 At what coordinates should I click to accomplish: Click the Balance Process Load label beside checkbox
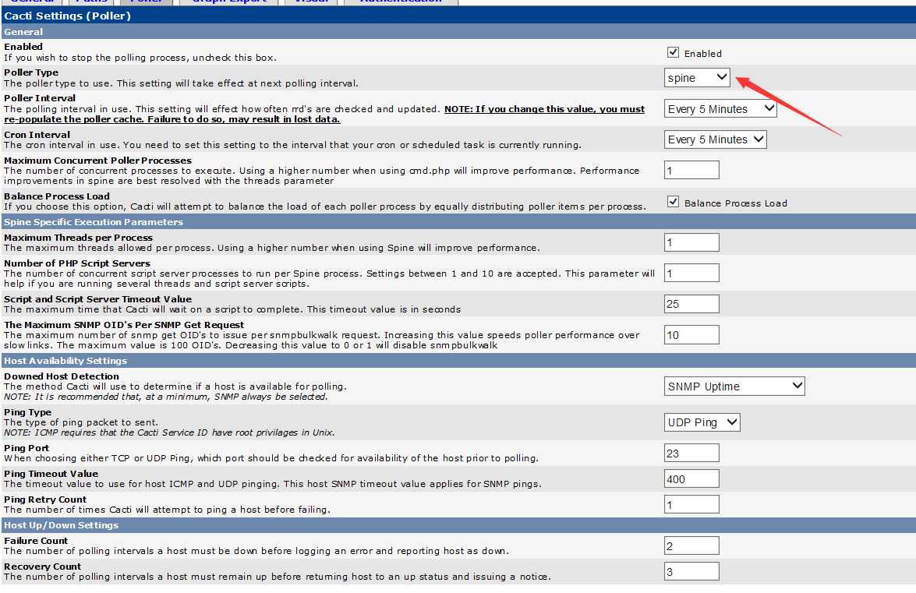tap(735, 203)
